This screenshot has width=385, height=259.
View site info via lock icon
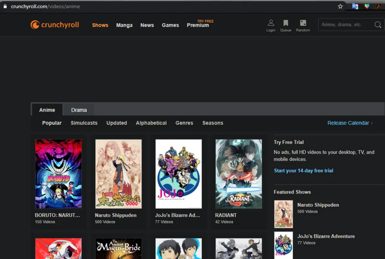tap(5, 6)
